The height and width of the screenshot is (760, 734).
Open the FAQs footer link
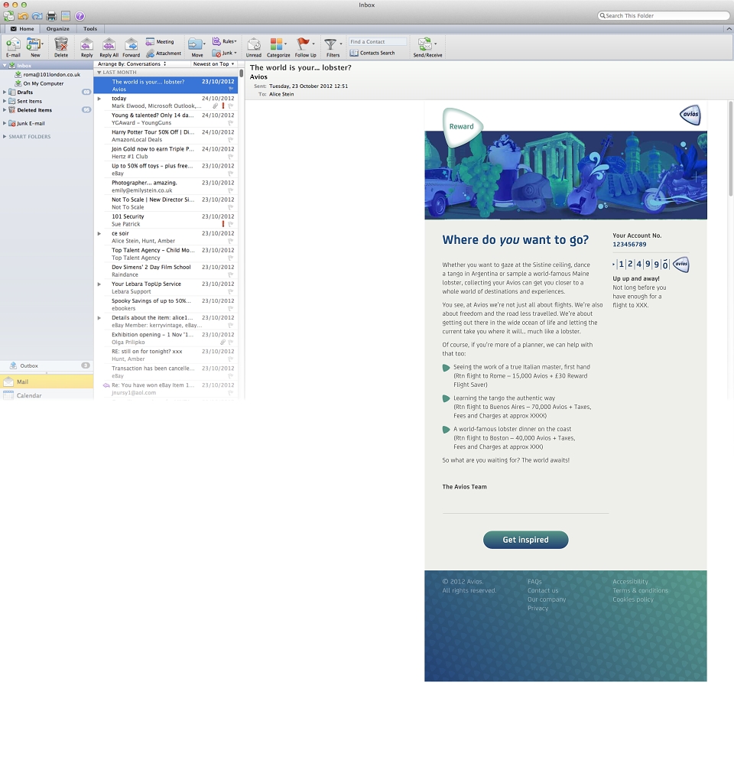tap(534, 582)
